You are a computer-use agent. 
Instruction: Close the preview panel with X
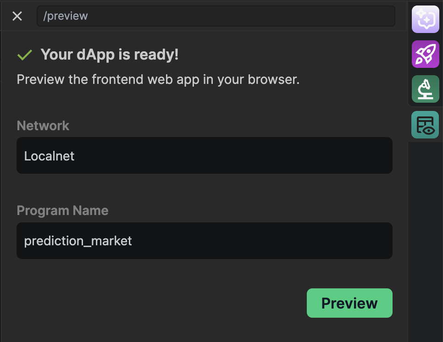(17, 17)
